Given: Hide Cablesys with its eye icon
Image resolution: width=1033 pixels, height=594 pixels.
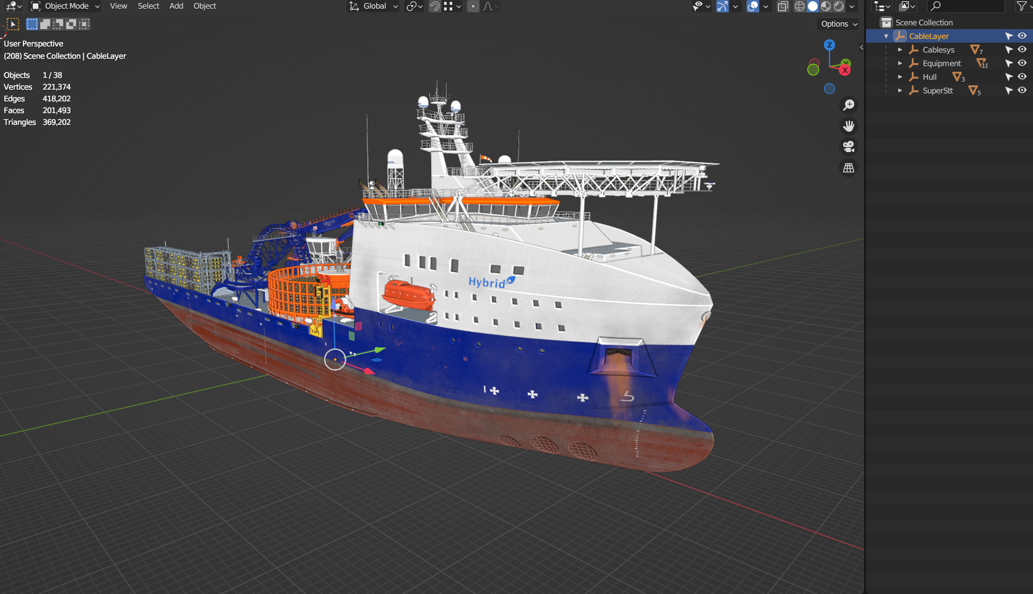Looking at the screenshot, I should (x=1022, y=50).
